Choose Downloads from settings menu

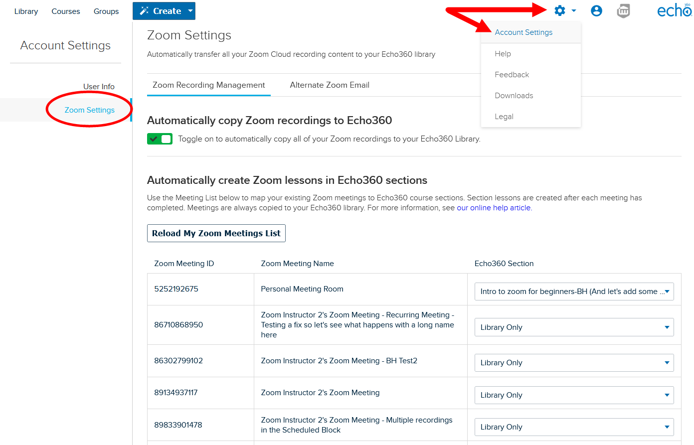pyautogui.click(x=514, y=96)
